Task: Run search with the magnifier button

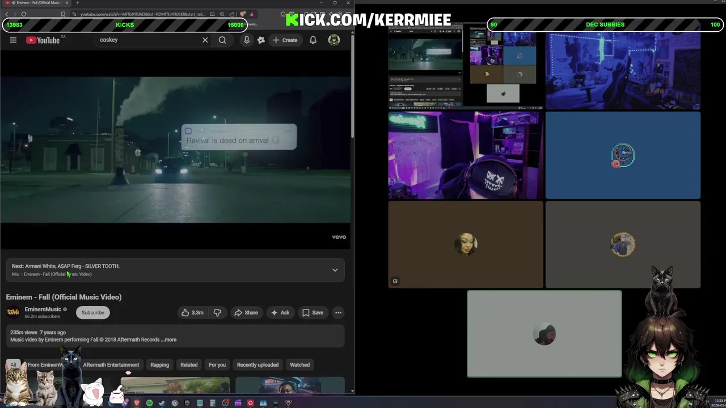Action: coord(222,40)
